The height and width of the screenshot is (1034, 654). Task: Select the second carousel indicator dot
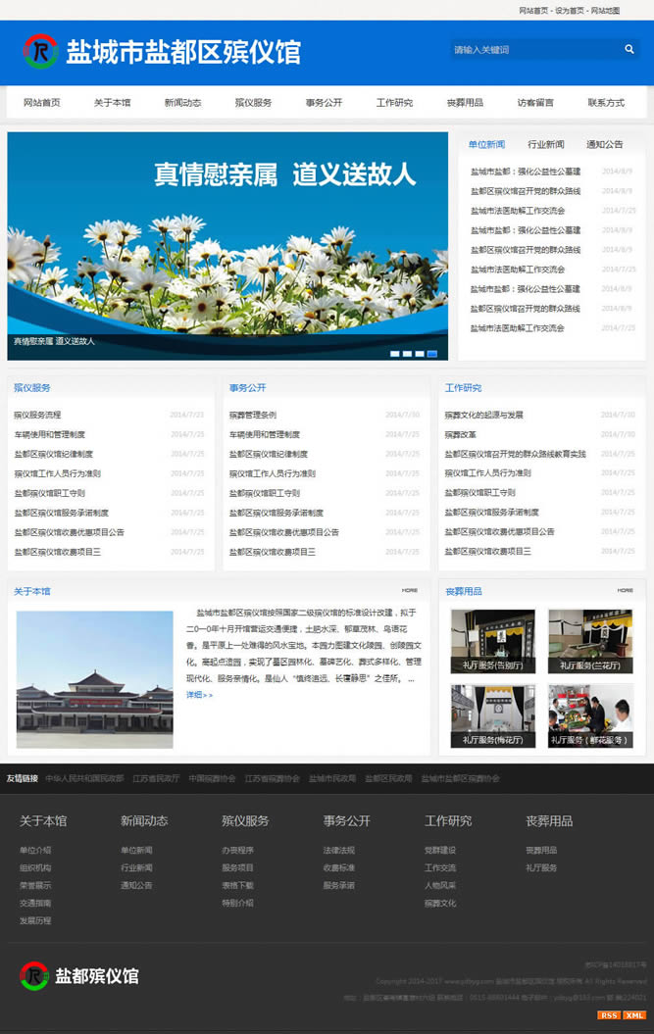point(407,354)
